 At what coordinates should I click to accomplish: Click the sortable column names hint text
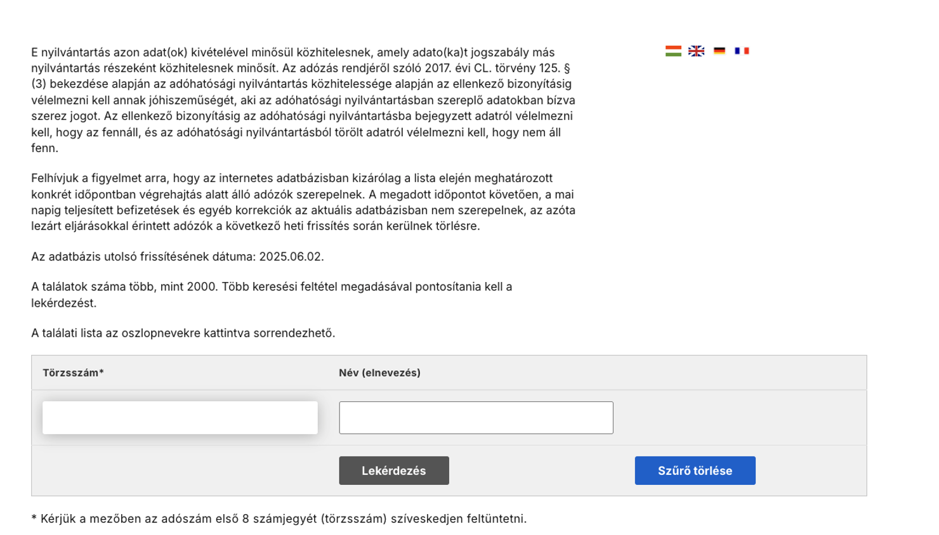click(x=183, y=333)
